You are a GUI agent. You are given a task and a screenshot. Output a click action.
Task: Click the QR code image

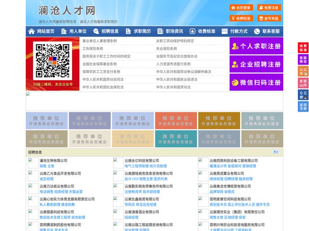(x=52, y=61)
